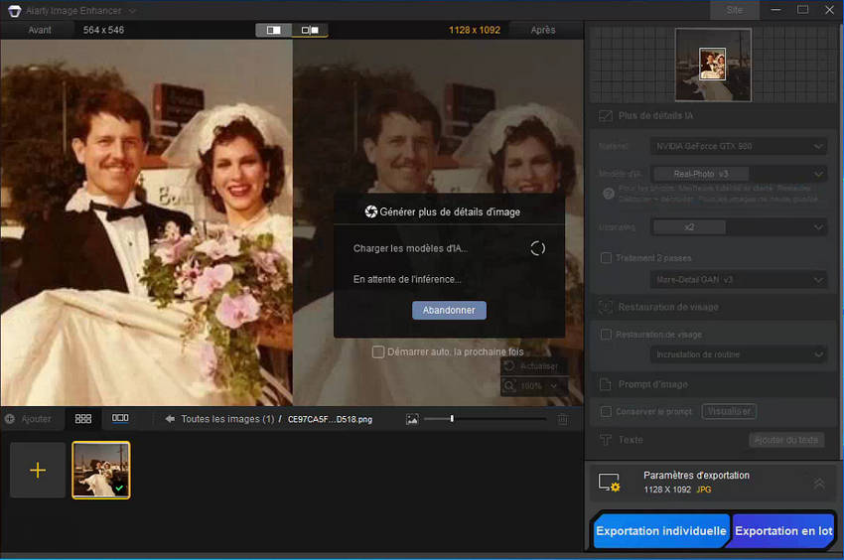Select the Avant label tab
This screenshot has width=844, height=560.
click(x=40, y=30)
